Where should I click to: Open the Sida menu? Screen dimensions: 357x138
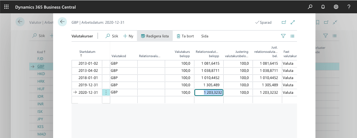205,36
